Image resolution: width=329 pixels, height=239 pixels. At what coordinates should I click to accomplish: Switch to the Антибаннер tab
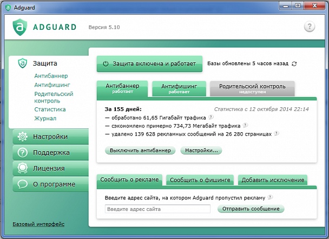[122, 88]
